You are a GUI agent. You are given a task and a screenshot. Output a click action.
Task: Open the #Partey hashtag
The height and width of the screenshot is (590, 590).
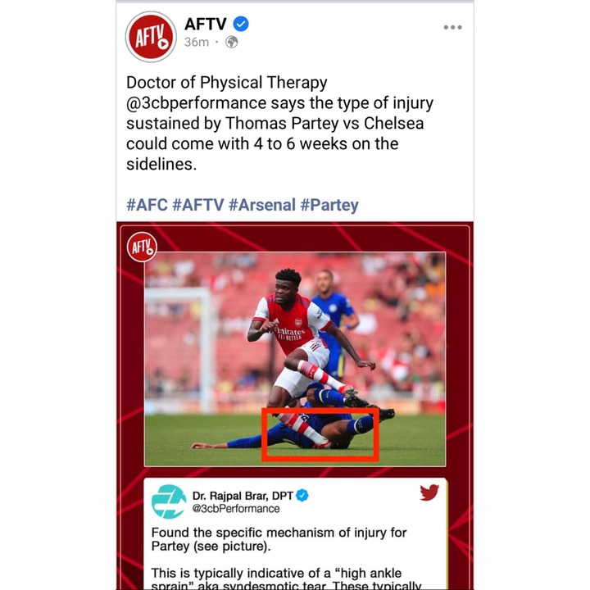point(329,205)
